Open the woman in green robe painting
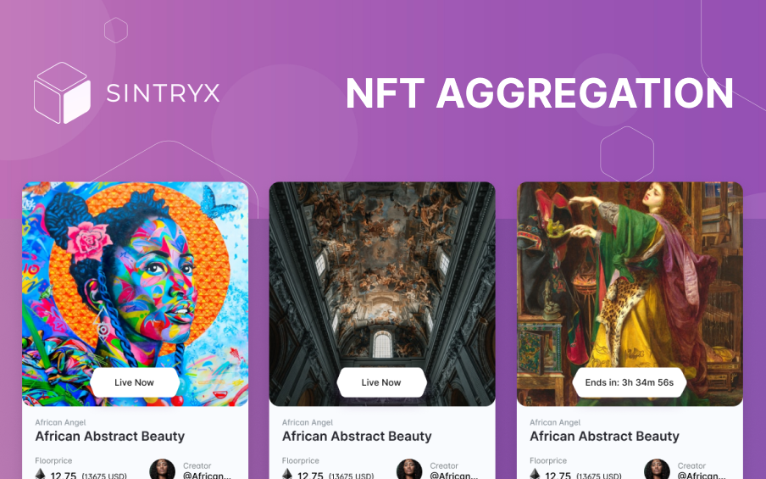The height and width of the screenshot is (479, 766). click(x=630, y=293)
